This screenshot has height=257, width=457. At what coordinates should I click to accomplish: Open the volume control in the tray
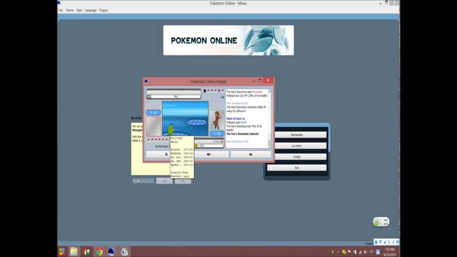pos(366,252)
